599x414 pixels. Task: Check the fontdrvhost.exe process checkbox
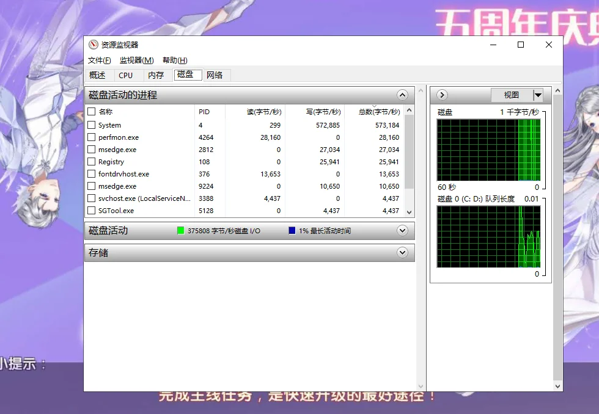[x=91, y=173]
